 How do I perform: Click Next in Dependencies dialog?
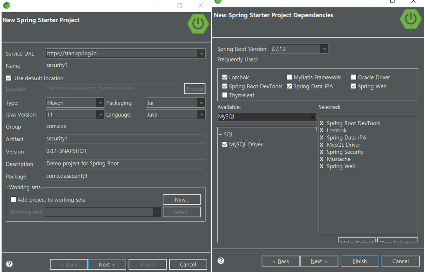click(319, 261)
